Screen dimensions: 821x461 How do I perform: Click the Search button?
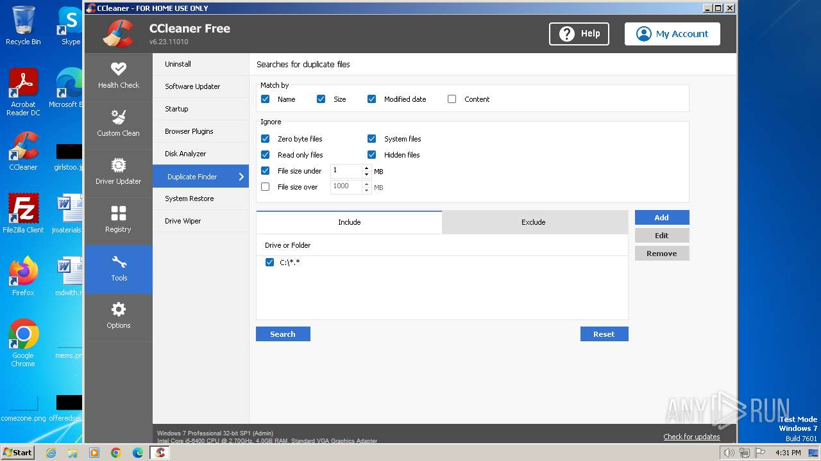283,334
